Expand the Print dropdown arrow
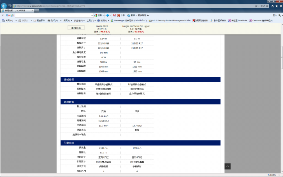This screenshot has width=283, height=177. click(x=61, y=20)
